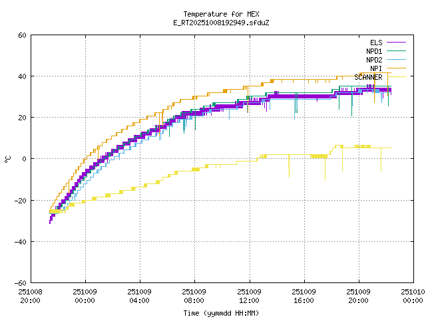The image size is (426, 319).
Task: Click the °C y-axis label
Action: (x=8, y=159)
